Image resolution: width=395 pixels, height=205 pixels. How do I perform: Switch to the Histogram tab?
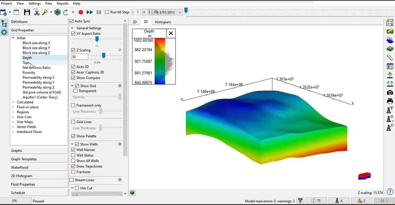tap(163, 22)
